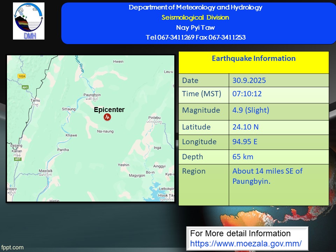Click the AH1 road shield above Tamu

pyautogui.click(x=24, y=87)
